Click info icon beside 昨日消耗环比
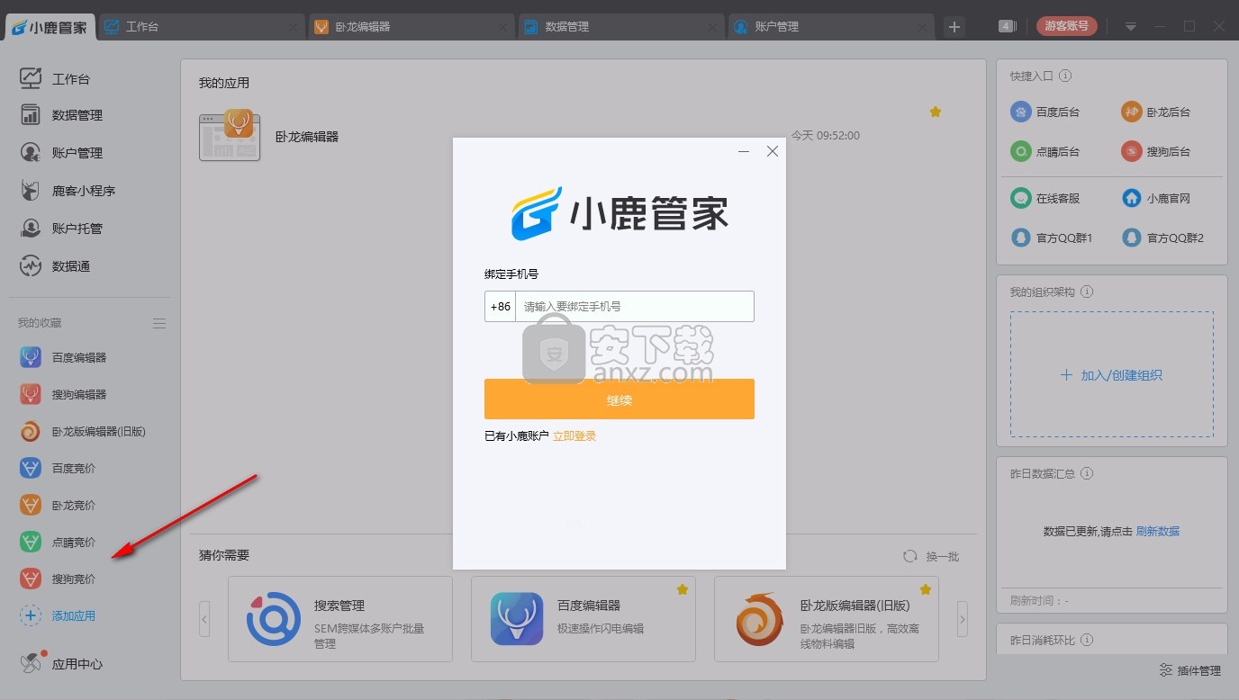This screenshot has width=1239, height=700. (1087, 640)
